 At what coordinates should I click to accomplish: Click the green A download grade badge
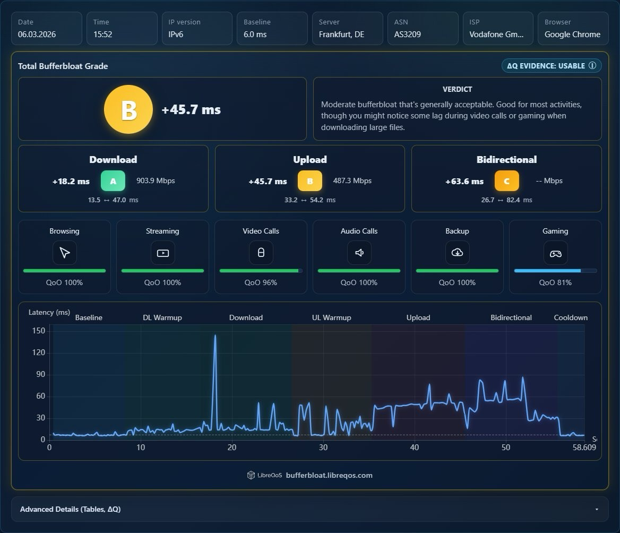tap(113, 181)
